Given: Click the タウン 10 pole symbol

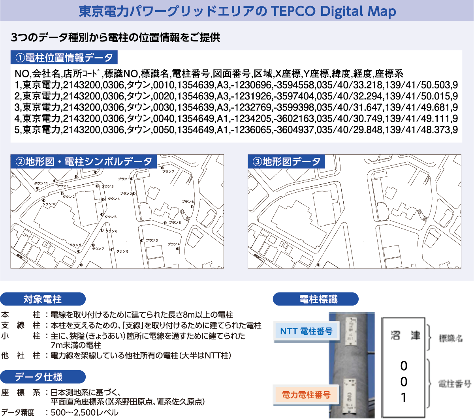Looking at the screenshot, I should pos(44,201).
